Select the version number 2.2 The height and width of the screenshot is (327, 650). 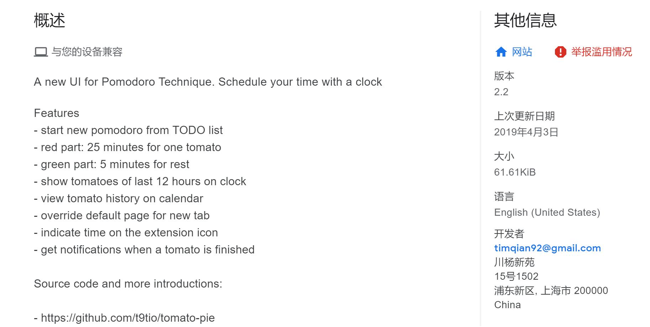tap(501, 92)
